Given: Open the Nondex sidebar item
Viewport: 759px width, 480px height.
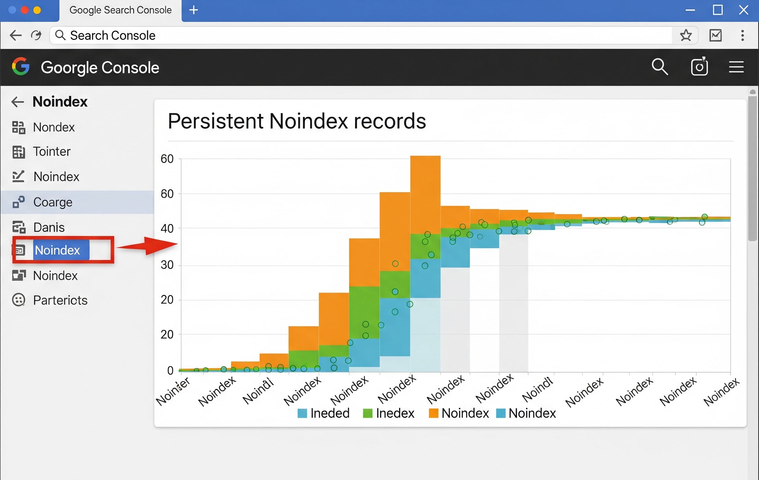Looking at the screenshot, I should (x=54, y=127).
